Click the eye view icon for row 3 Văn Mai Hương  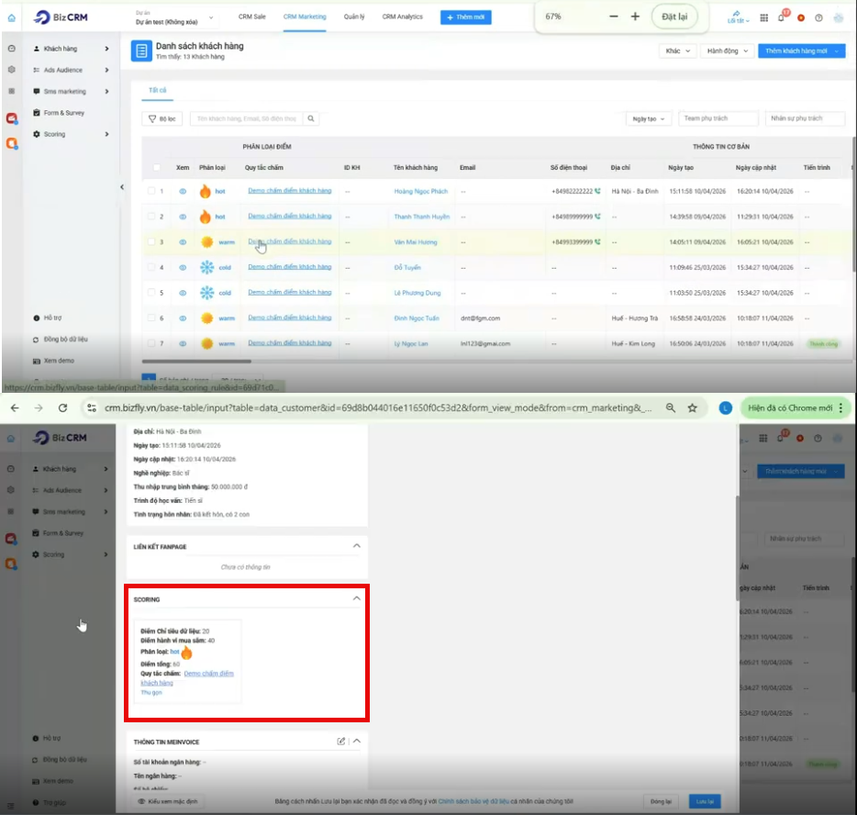point(183,242)
